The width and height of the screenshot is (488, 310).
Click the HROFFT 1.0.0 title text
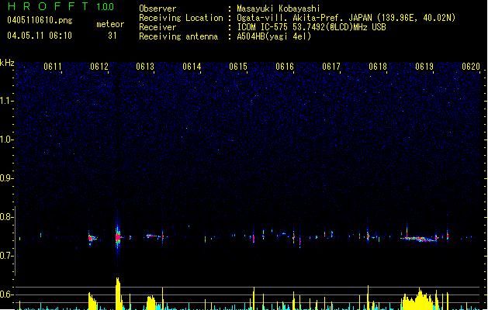coord(61,6)
